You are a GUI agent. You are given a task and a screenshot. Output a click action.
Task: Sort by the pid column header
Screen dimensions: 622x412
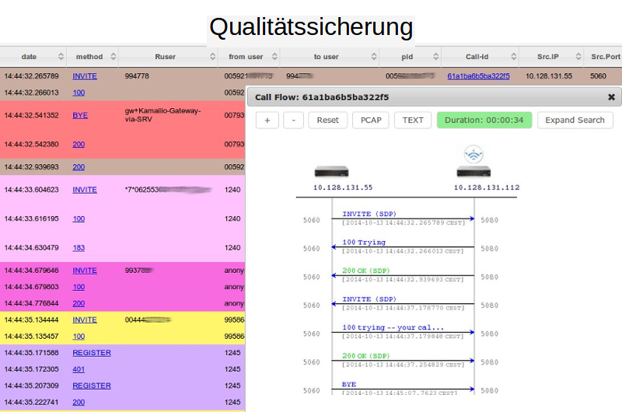point(407,57)
